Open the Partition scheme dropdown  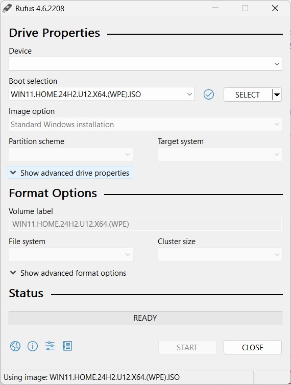tap(71, 154)
